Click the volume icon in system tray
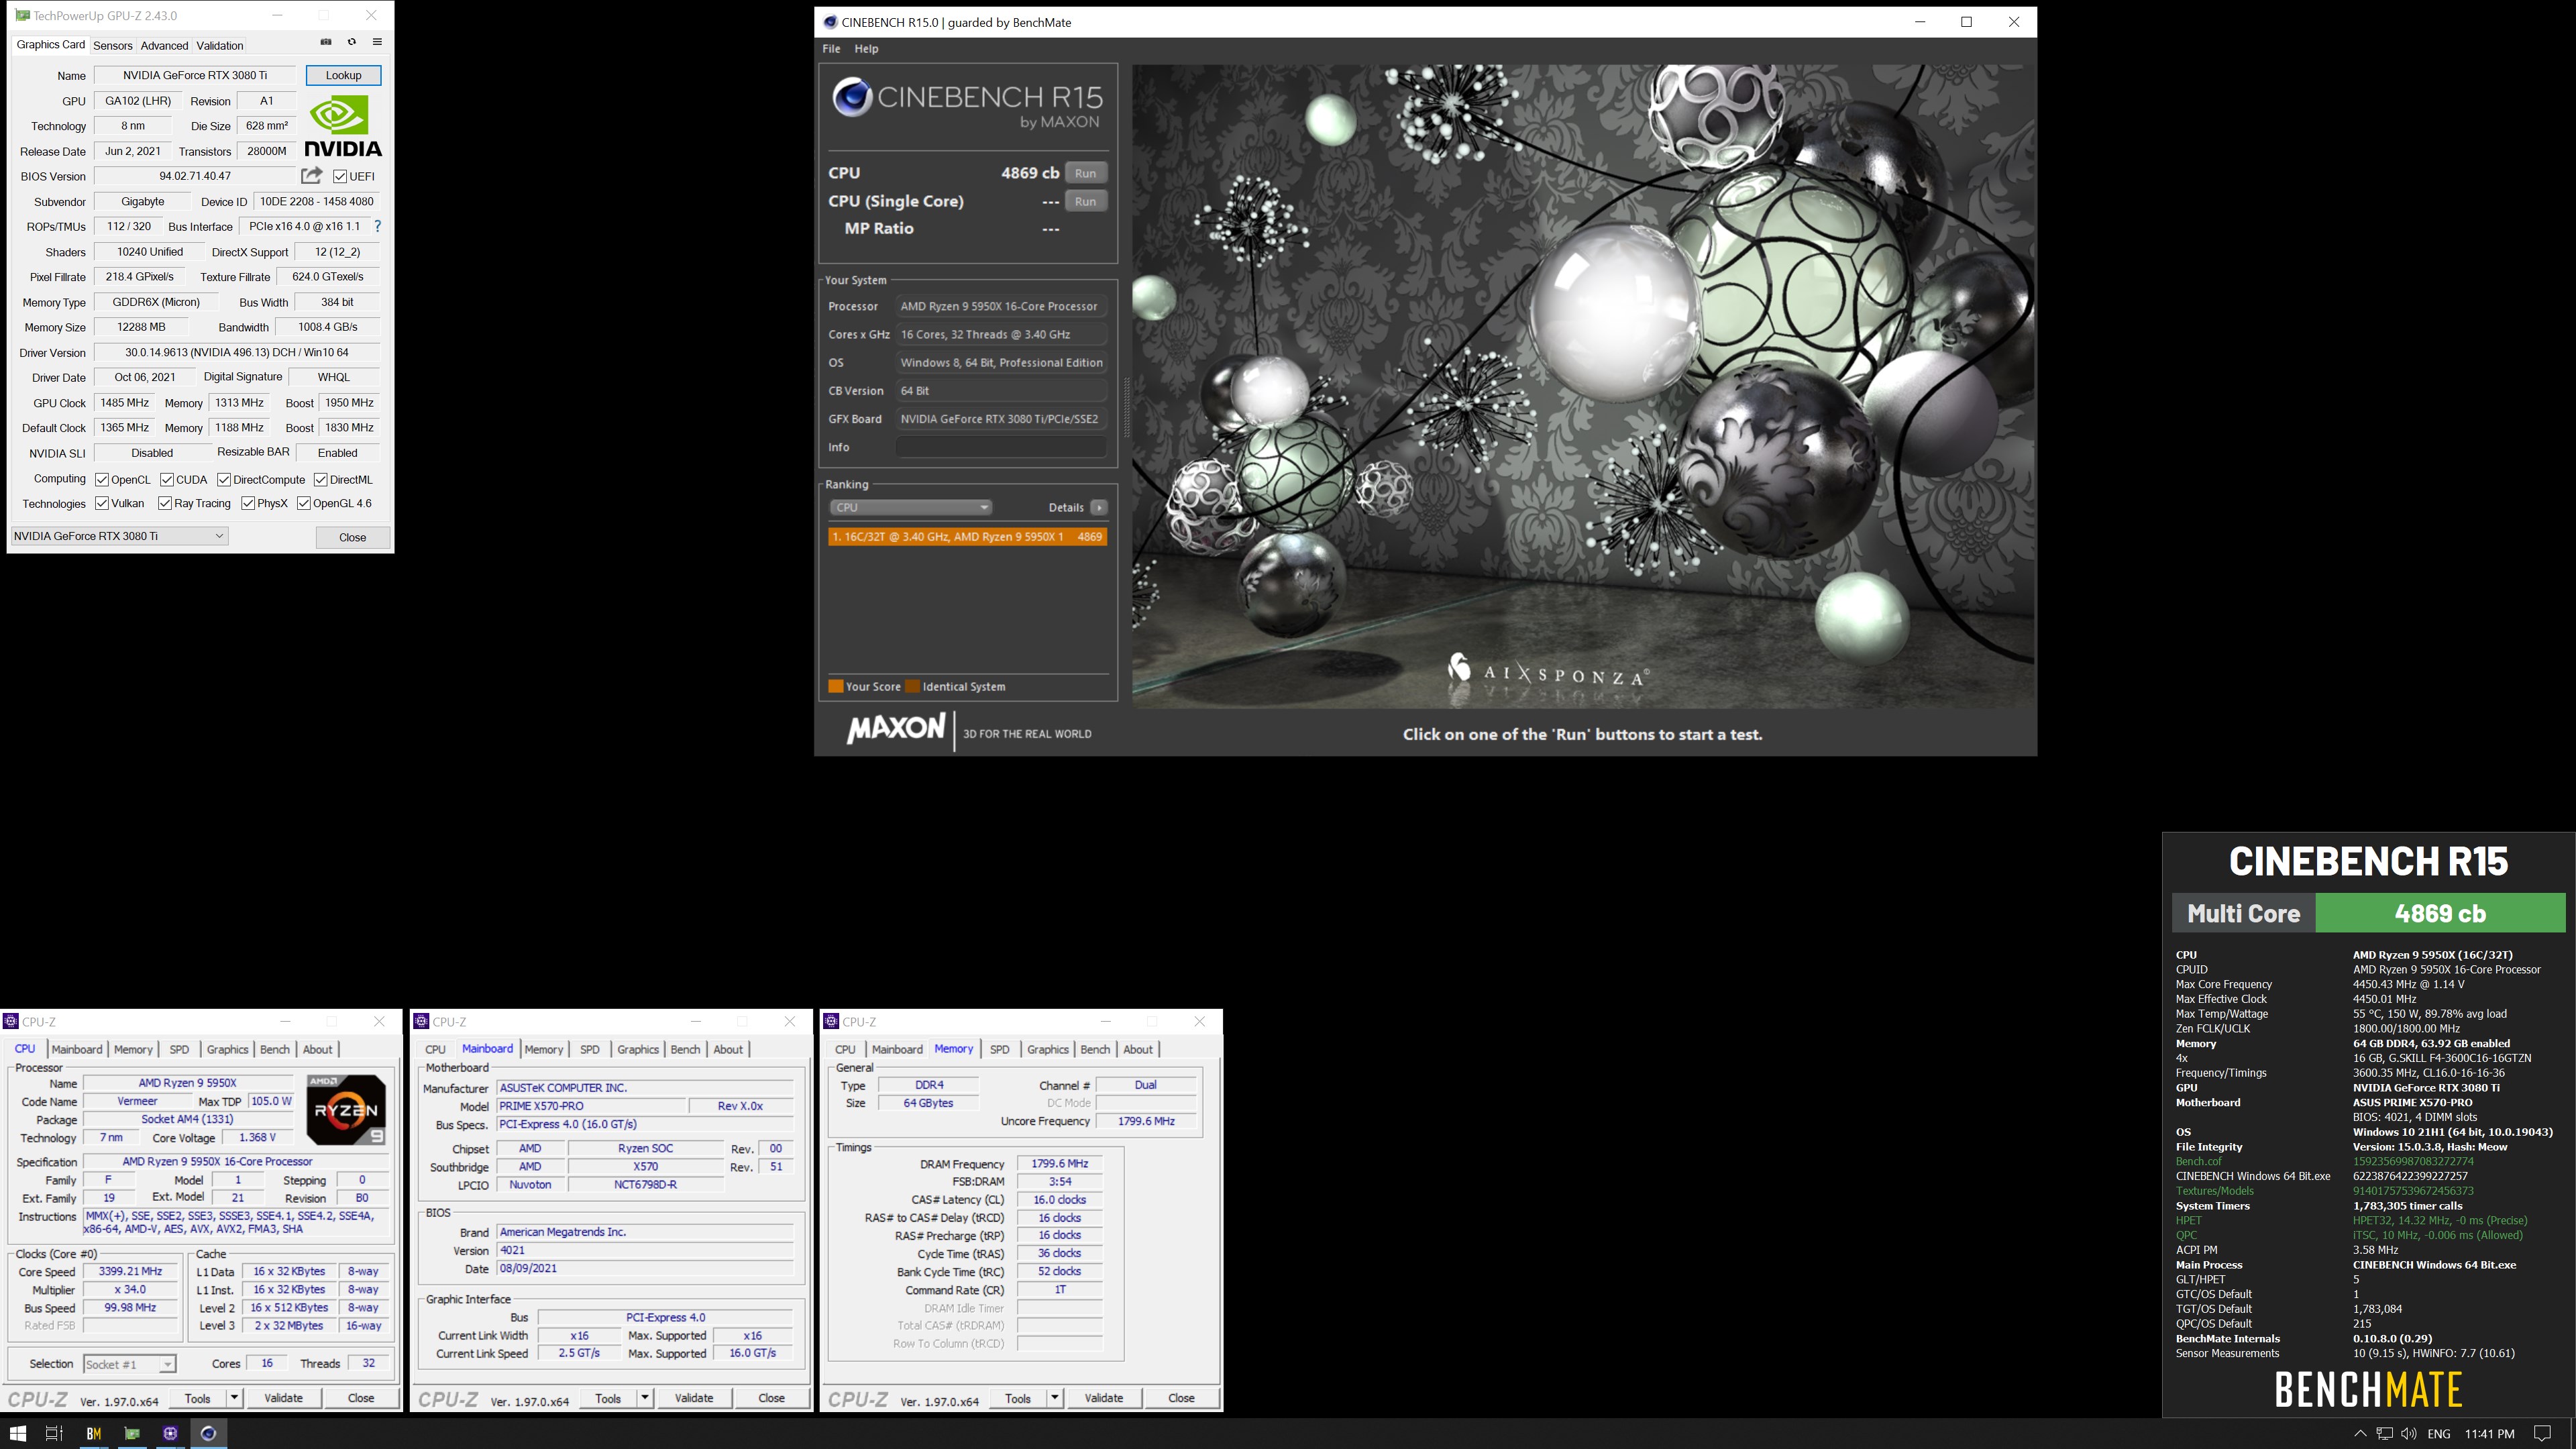 [2408, 1433]
